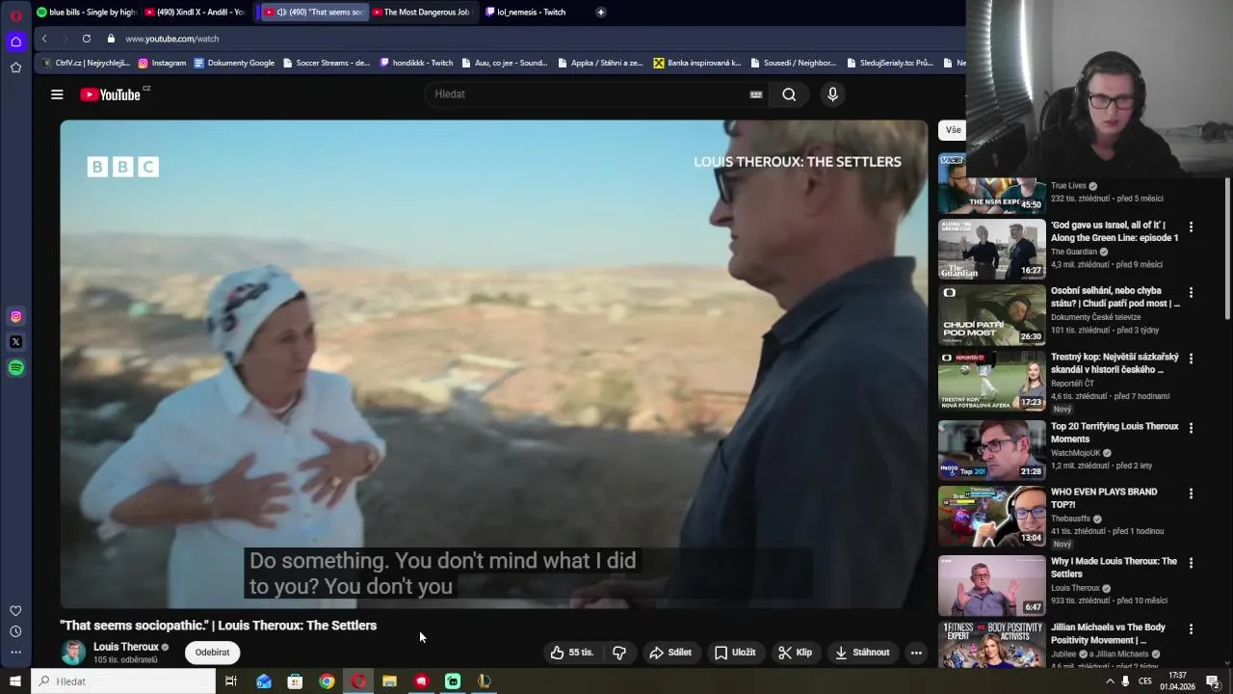Open 'Trestný kop' video thumbnail
The image size is (1233, 694).
coord(992,381)
